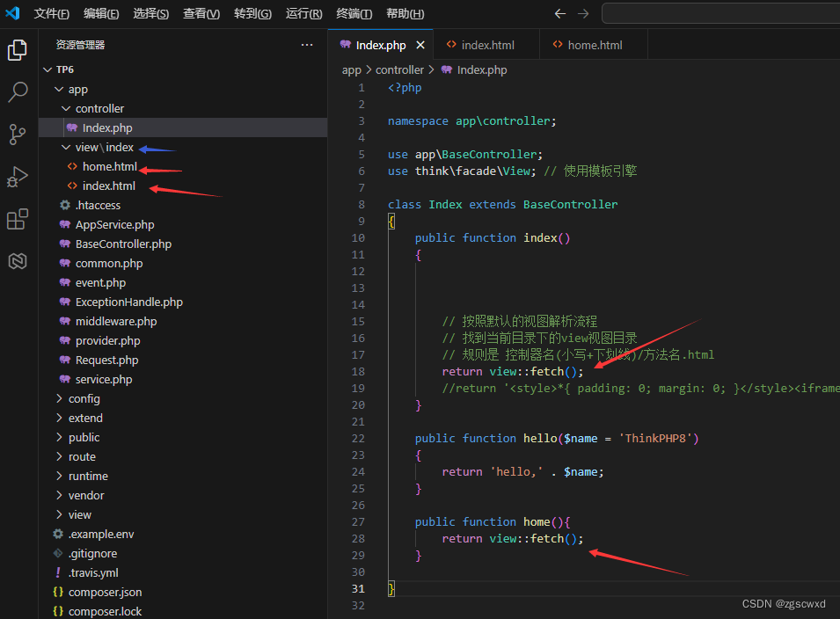Click the hexagonal extension icon in the activity bar

[x=18, y=260]
